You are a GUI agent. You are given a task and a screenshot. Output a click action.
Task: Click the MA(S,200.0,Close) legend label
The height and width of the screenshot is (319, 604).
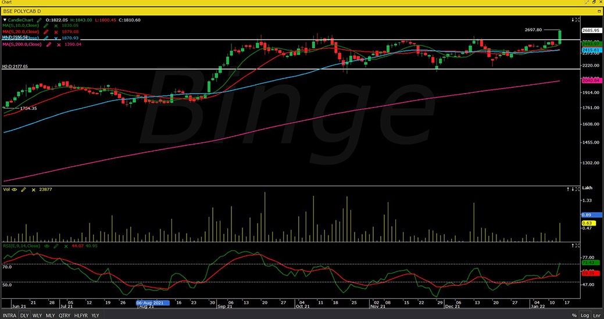(22, 45)
